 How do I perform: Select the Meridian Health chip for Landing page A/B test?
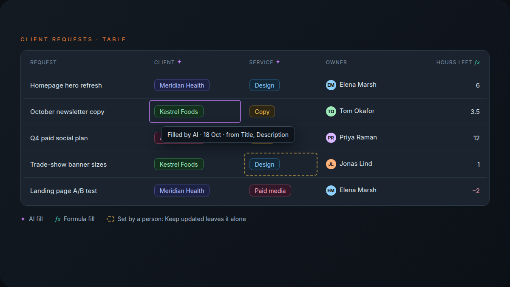point(182,190)
